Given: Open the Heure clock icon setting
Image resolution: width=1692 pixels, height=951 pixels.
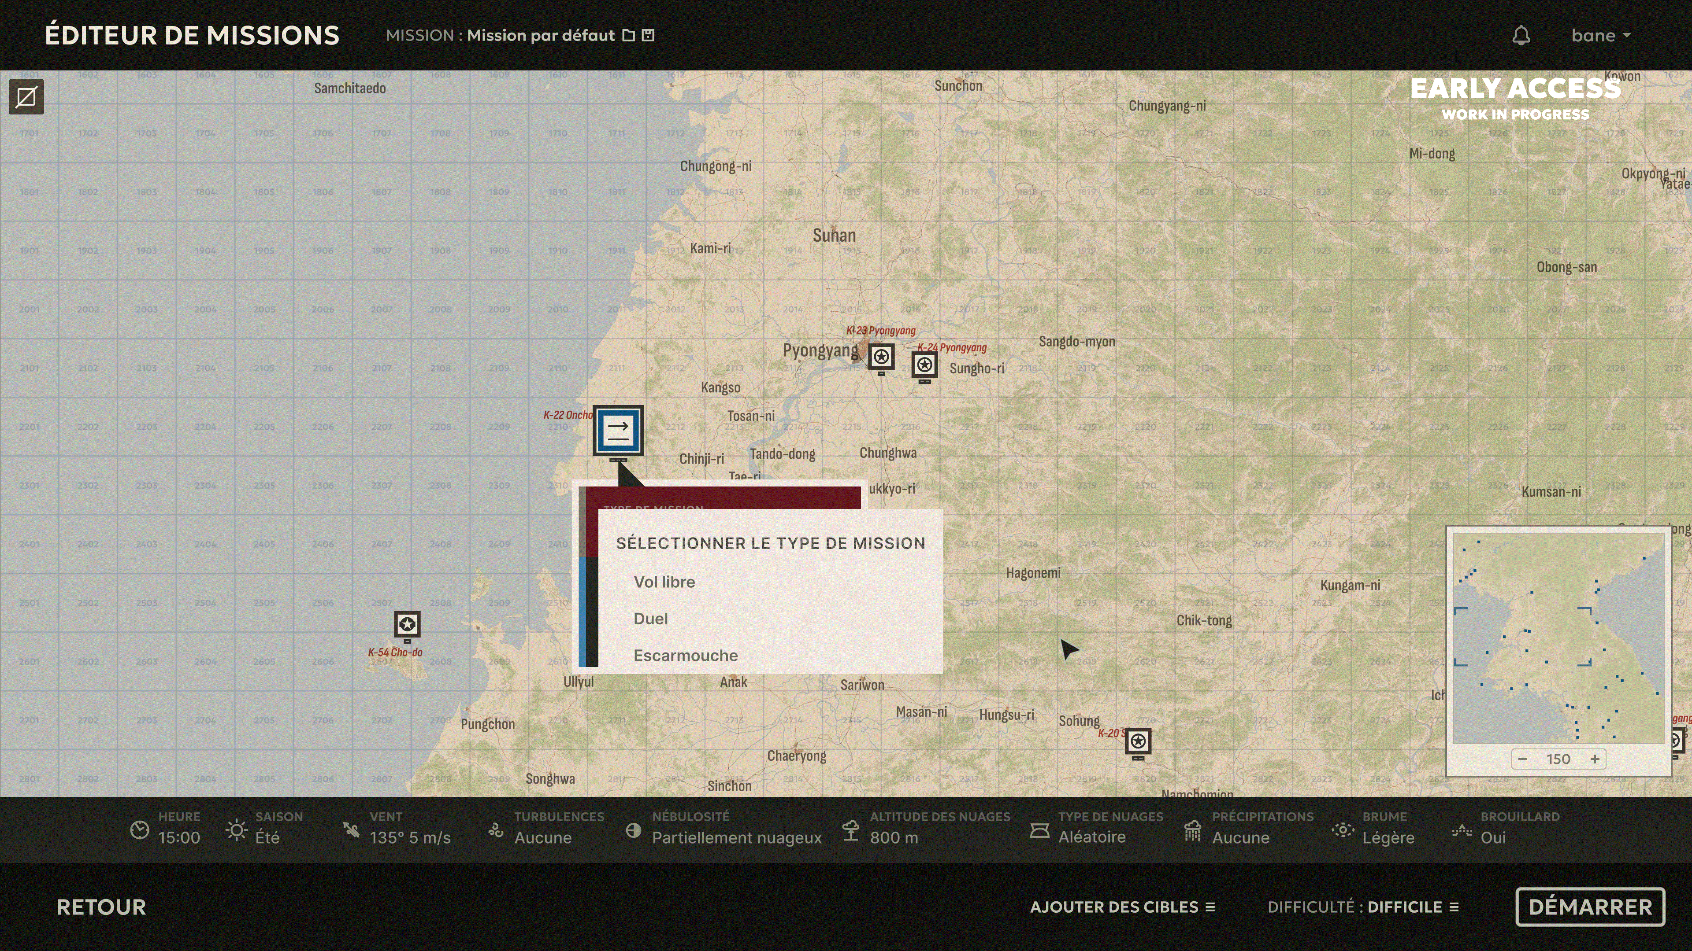Looking at the screenshot, I should point(139,830).
